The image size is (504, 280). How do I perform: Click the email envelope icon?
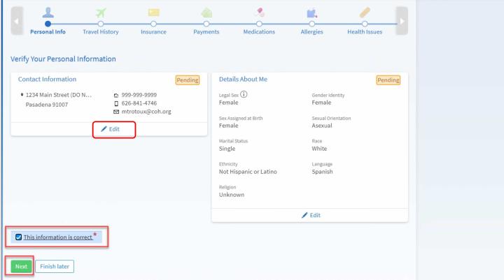[x=116, y=112]
